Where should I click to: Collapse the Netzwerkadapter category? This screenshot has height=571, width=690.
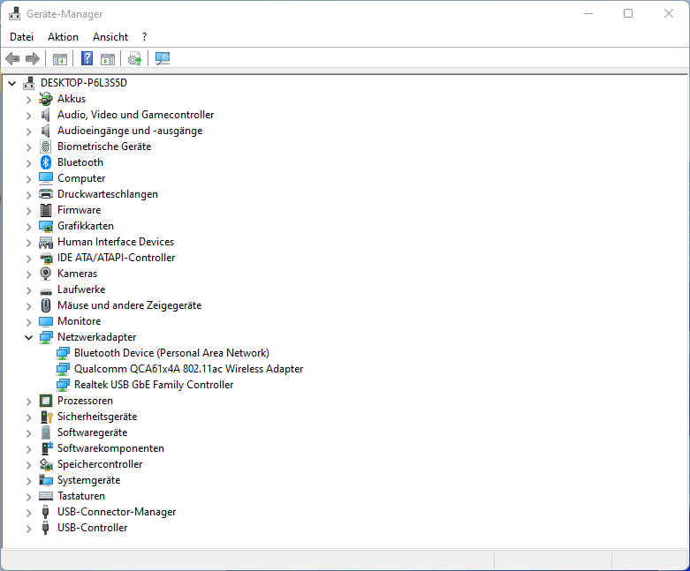[28, 338]
